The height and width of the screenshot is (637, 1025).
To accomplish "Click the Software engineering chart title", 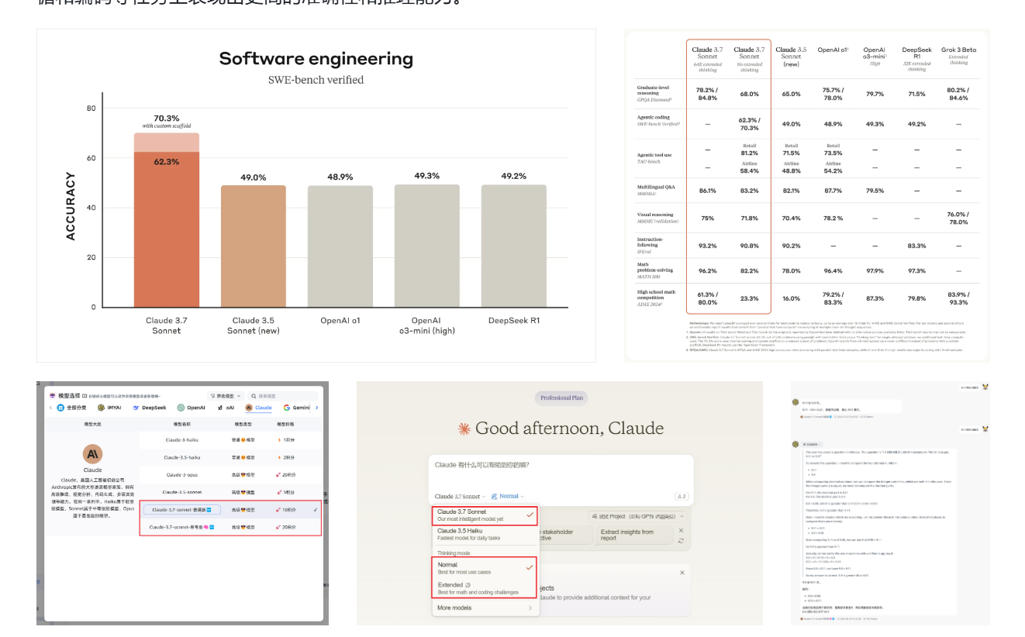I will pos(316,59).
